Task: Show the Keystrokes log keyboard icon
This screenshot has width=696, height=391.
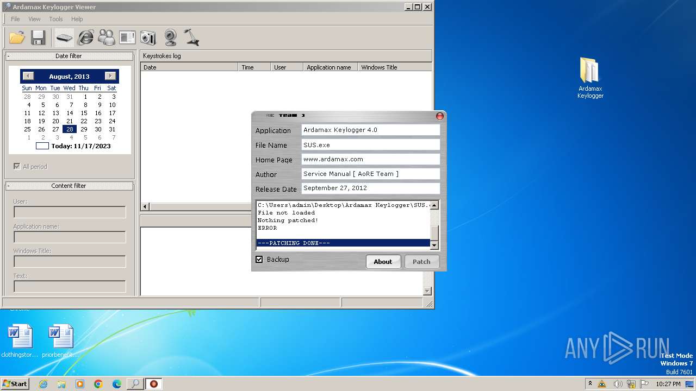Action: [x=64, y=37]
